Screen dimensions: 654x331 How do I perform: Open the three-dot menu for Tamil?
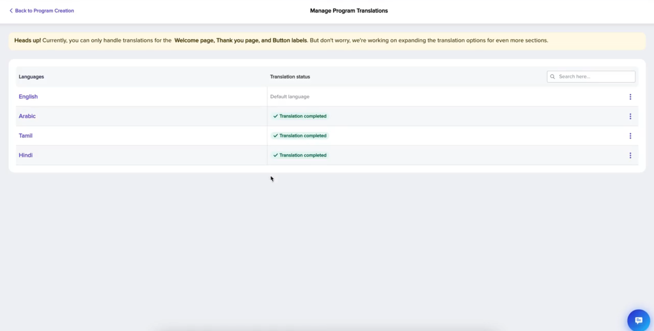(630, 136)
